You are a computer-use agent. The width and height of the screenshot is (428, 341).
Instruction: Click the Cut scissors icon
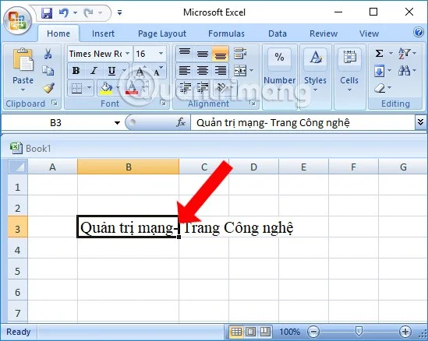click(x=48, y=54)
